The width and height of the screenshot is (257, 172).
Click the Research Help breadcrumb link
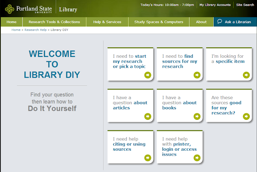tap(36, 30)
